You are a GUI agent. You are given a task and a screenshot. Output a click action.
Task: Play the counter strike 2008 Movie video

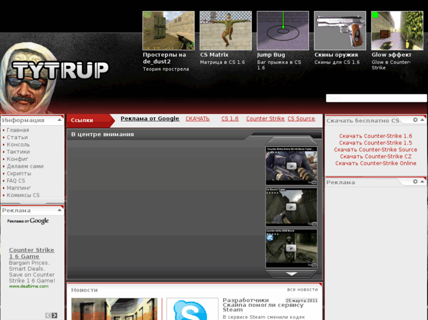click(x=291, y=248)
